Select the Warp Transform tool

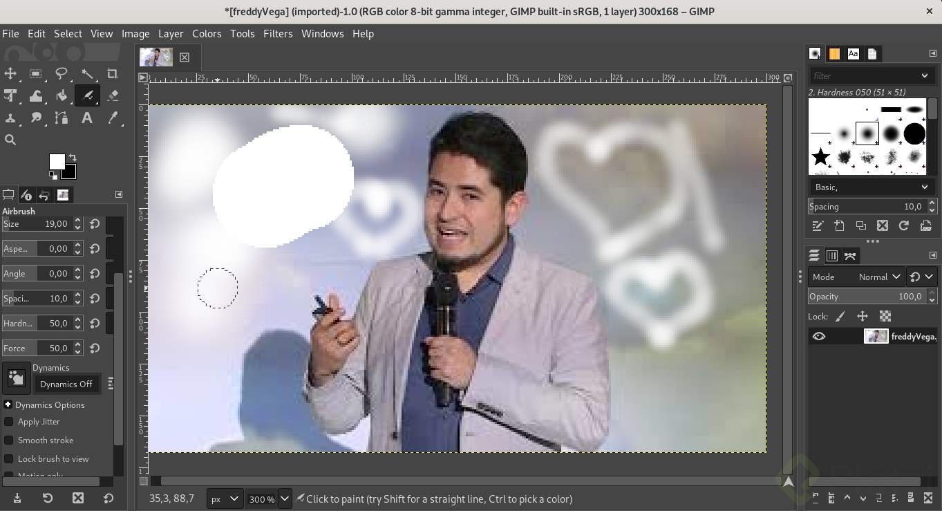click(x=36, y=96)
